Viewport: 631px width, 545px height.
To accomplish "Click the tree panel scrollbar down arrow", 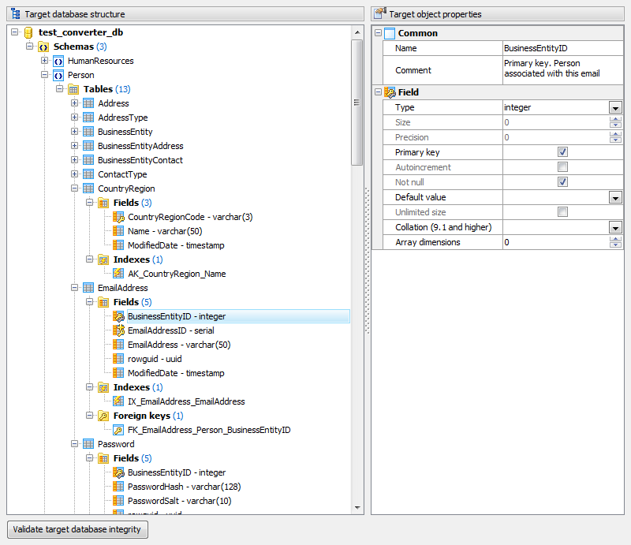I will click(358, 507).
